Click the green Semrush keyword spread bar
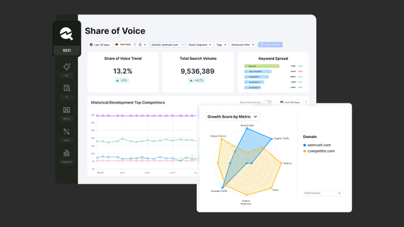The image size is (404, 227). (262, 66)
